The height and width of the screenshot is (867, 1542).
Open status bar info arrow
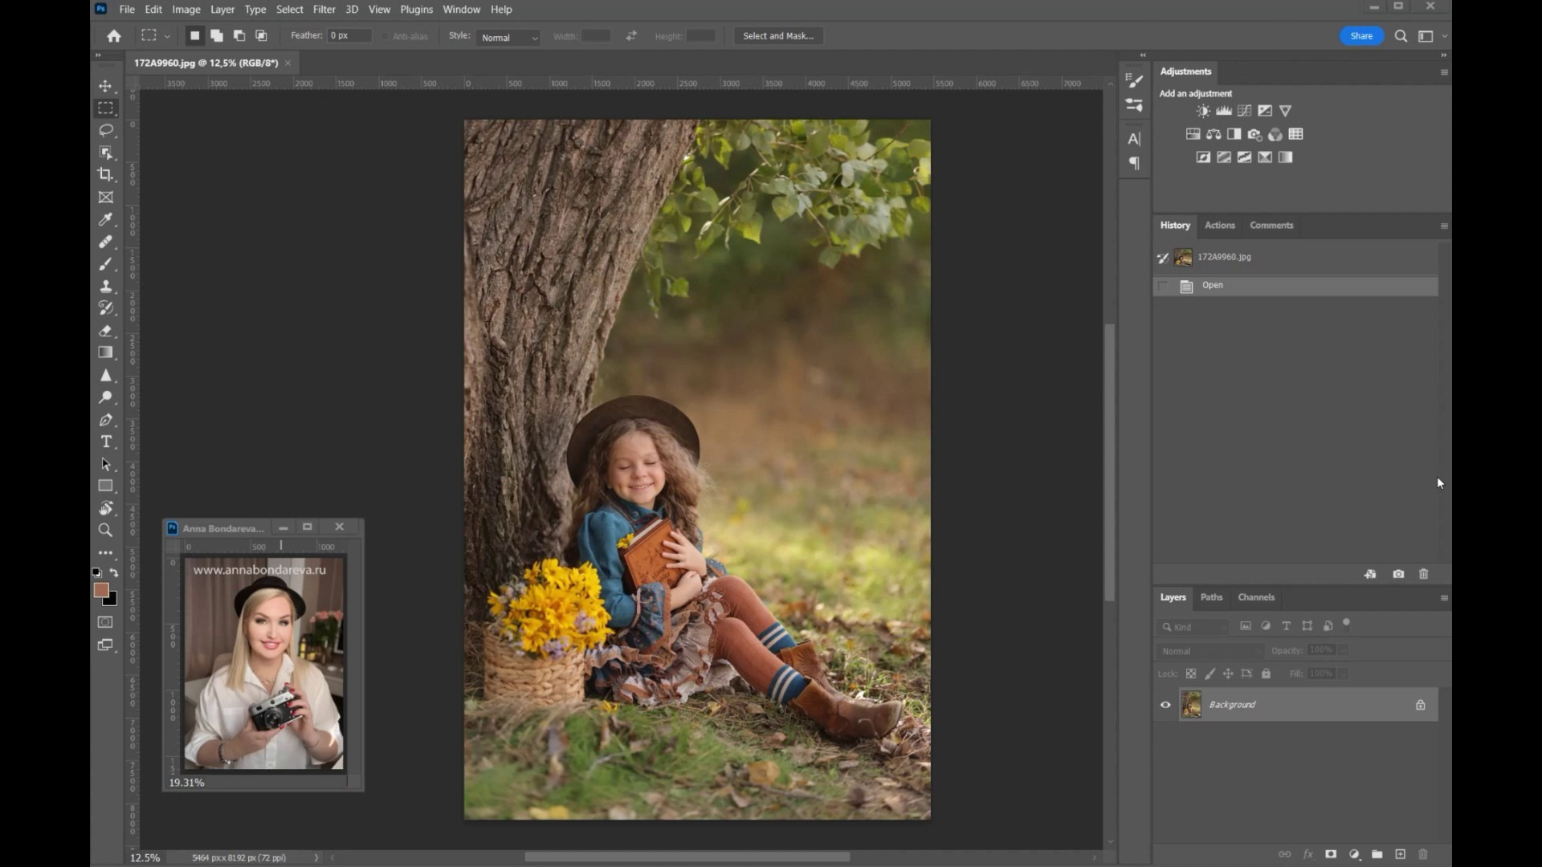[x=316, y=857]
